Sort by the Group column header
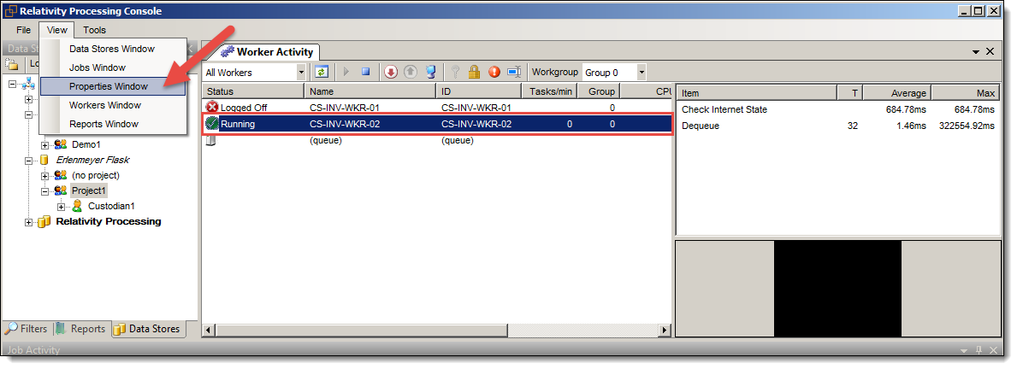The width and height of the screenshot is (1017, 369). tap(600, 91)
